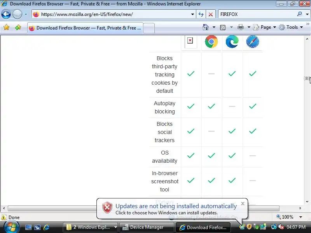Click the vertical scrollbar up arrow
The width and height of the screenshot is (311, 233).
[x=307, y=39]
